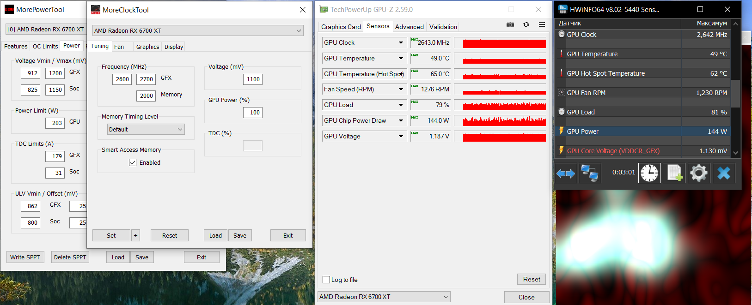Switch to the Display tab in MoreClockTool
Viewport: 752px width, 305px height.
[x=174, y=47]
